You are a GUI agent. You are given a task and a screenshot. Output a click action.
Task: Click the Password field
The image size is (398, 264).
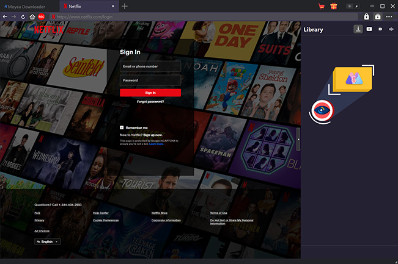click(150, 80)
